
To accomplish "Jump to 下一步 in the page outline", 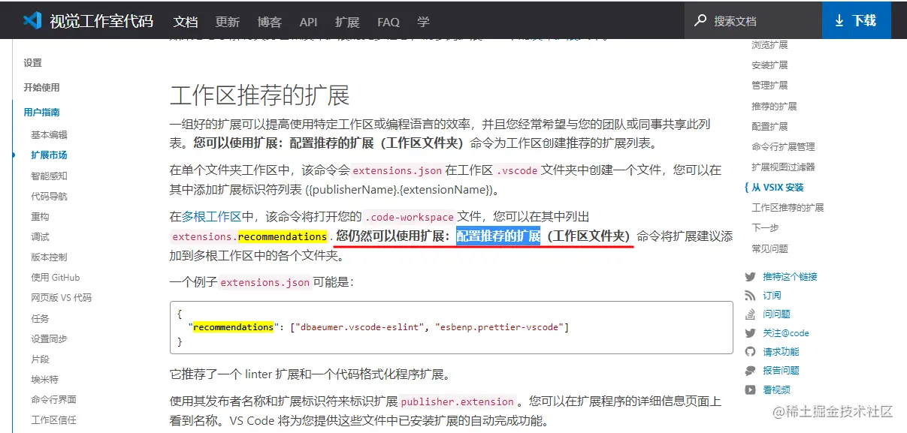I will click(x=765, y=228).
